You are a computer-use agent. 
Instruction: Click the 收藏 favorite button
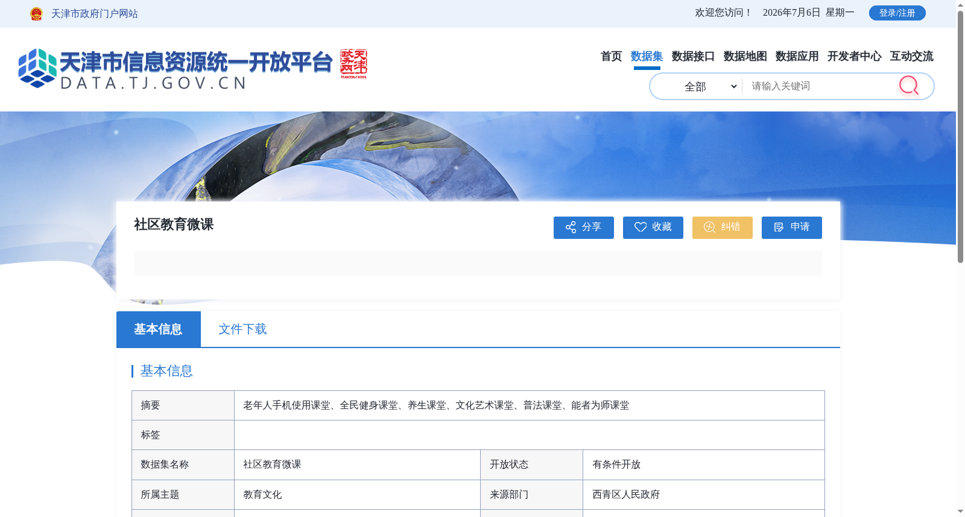pos(653,227)
